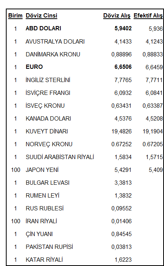Viewport: 164px width, 266px height.
Task: Select the 19,4826 Kuwaiti dinar rate
Action: point(122,131)
